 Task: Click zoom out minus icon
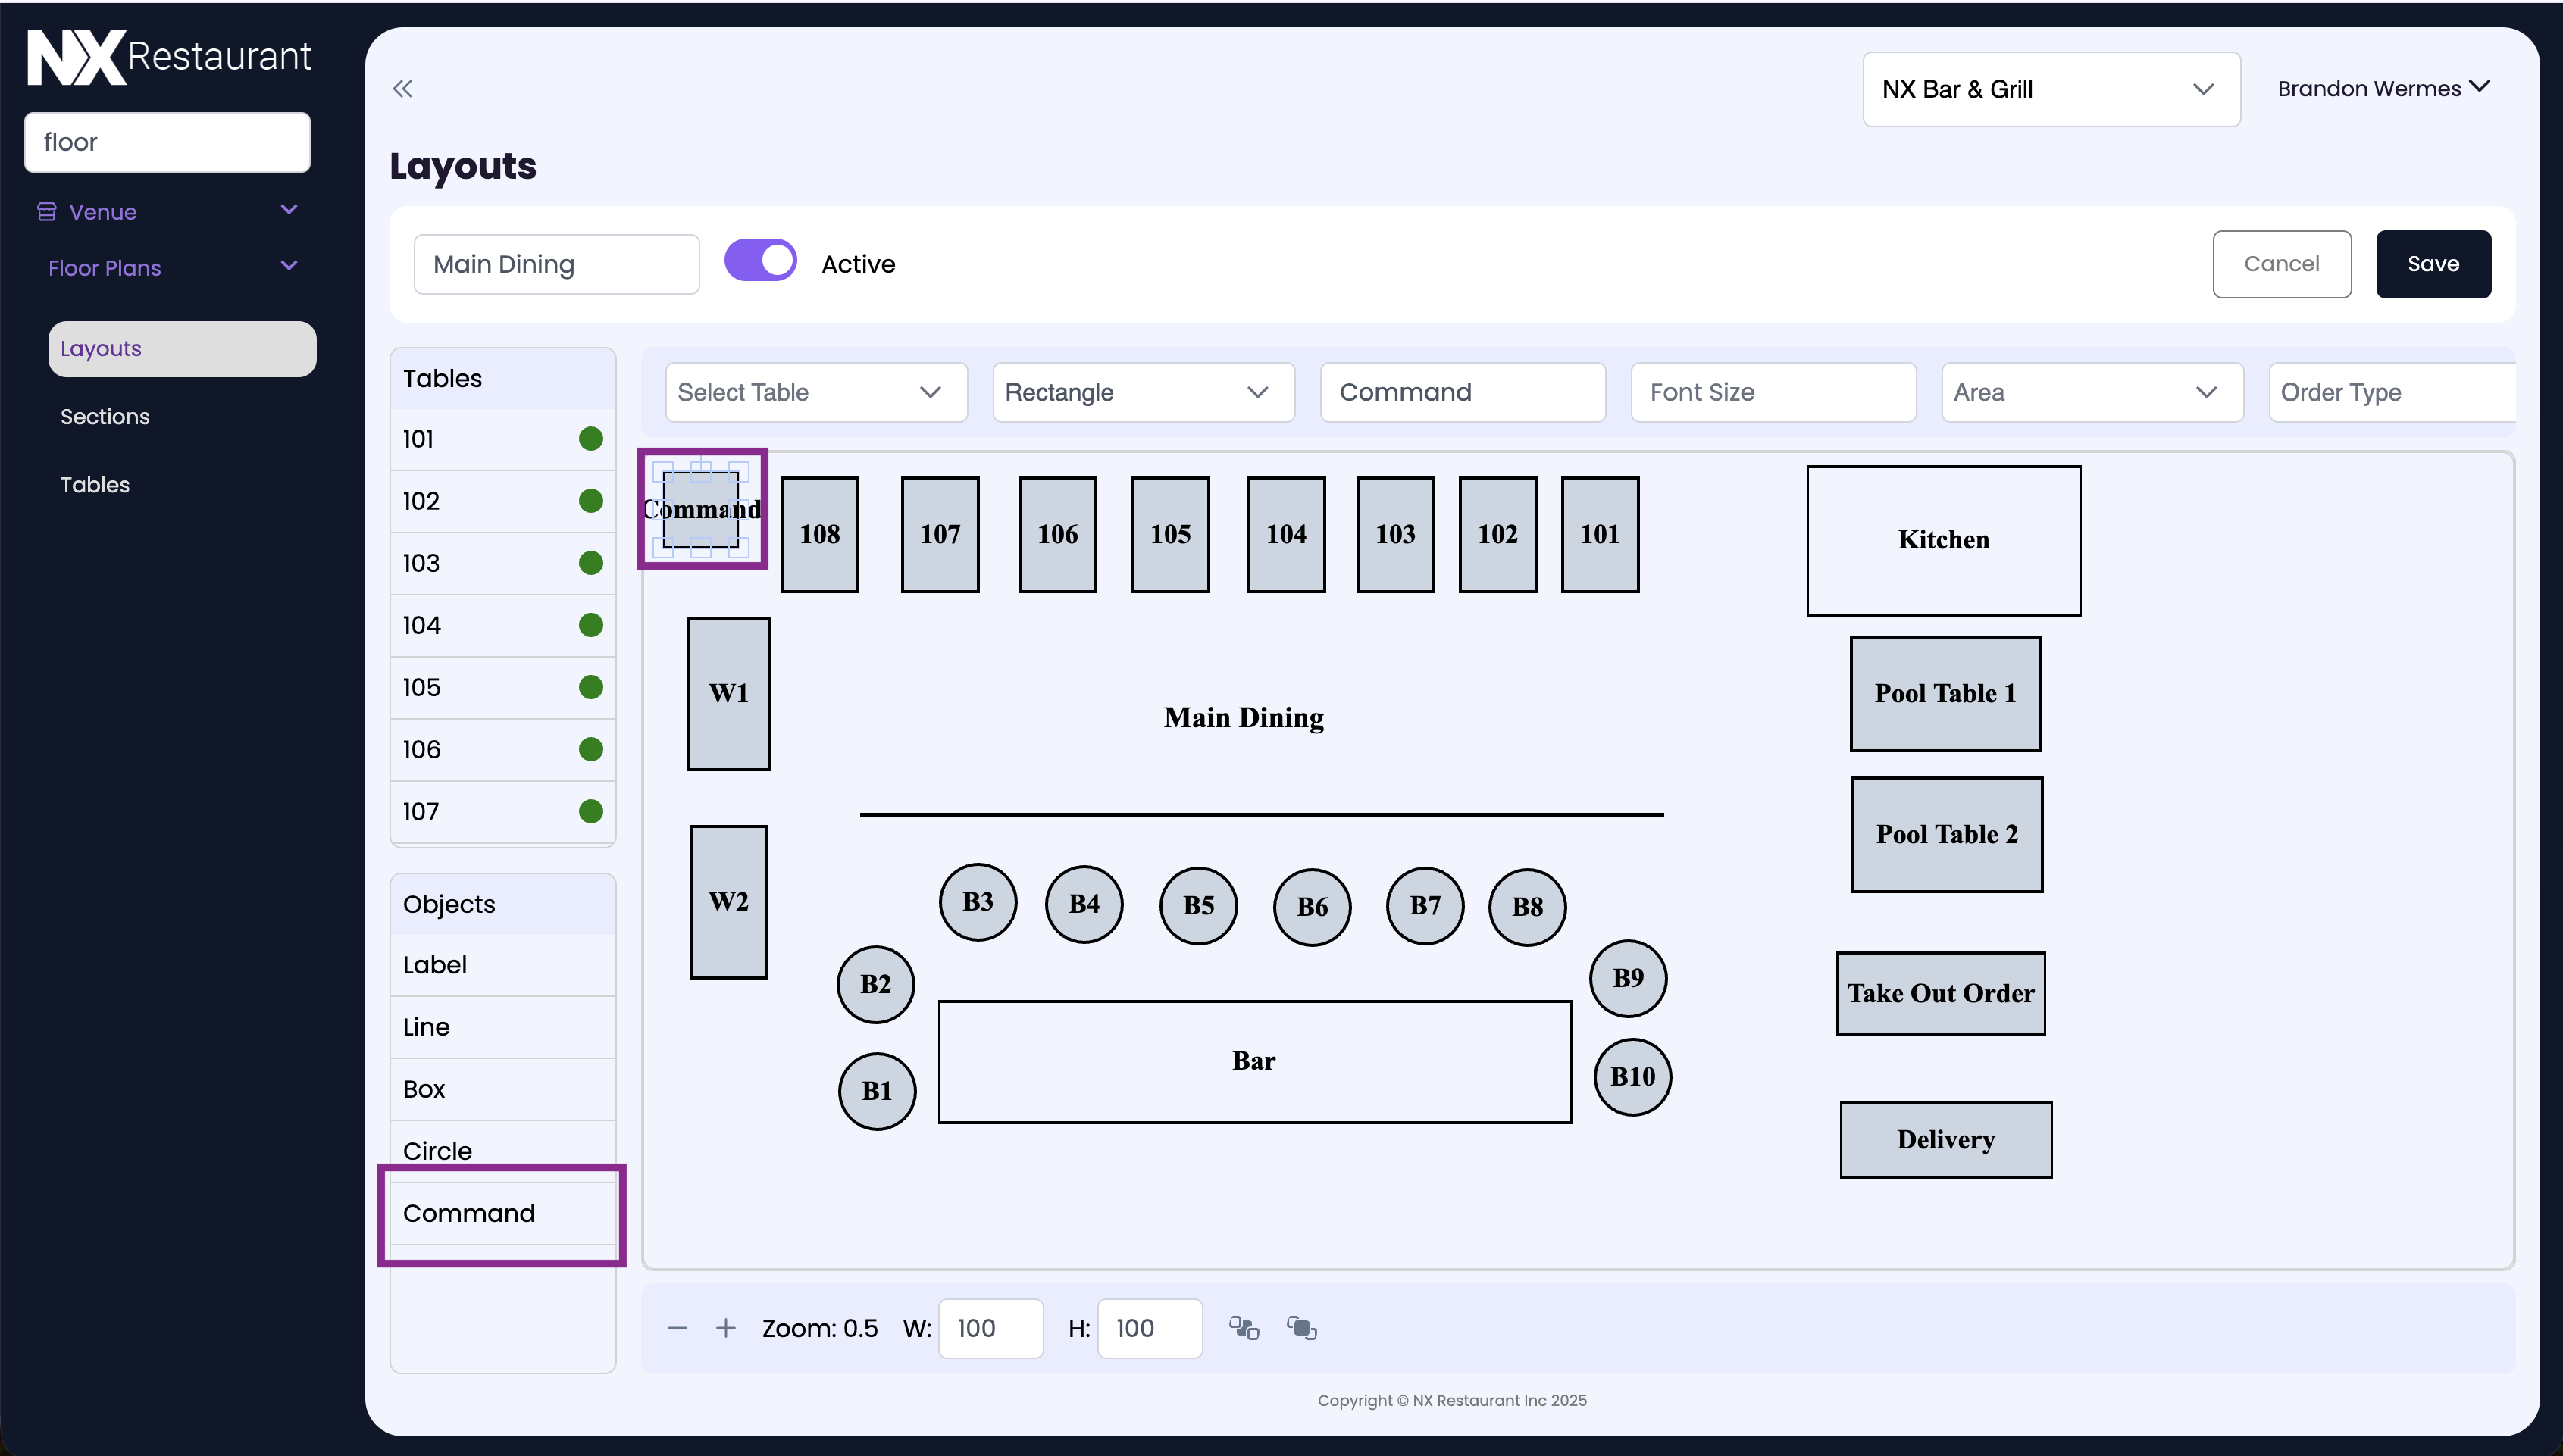[x=678, y=1328]
